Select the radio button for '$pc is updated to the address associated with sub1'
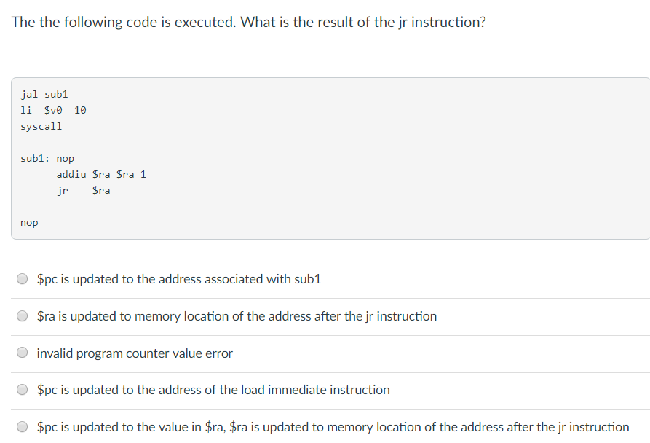Viewport: 650px width, 443px height. coord(22,278)
